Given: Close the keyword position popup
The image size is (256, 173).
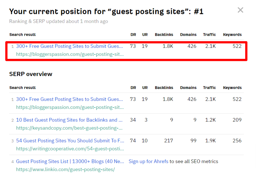Looking at the screenshot, I should [240, 10].
